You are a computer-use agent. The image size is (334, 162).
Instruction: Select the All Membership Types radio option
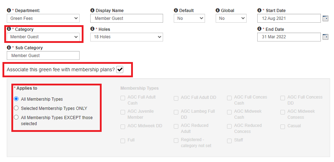pyautogui.click(x=16, y=99)
